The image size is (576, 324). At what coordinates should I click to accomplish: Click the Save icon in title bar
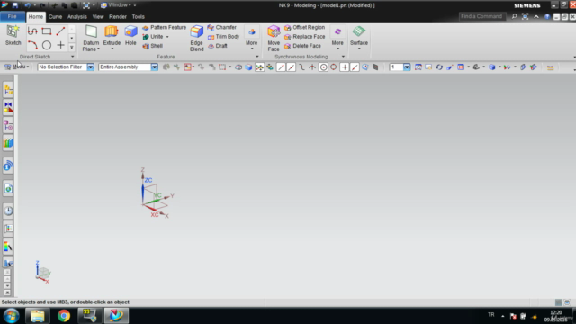point(15,5)
